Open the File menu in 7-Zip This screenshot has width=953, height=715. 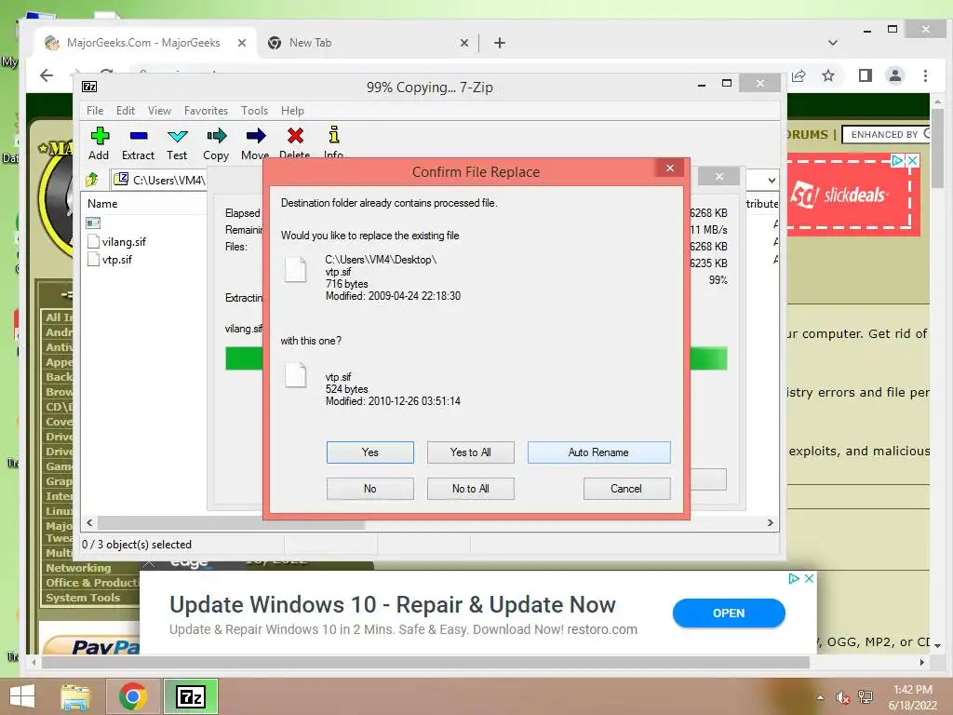pyautogui.click(x=95, y=111)
